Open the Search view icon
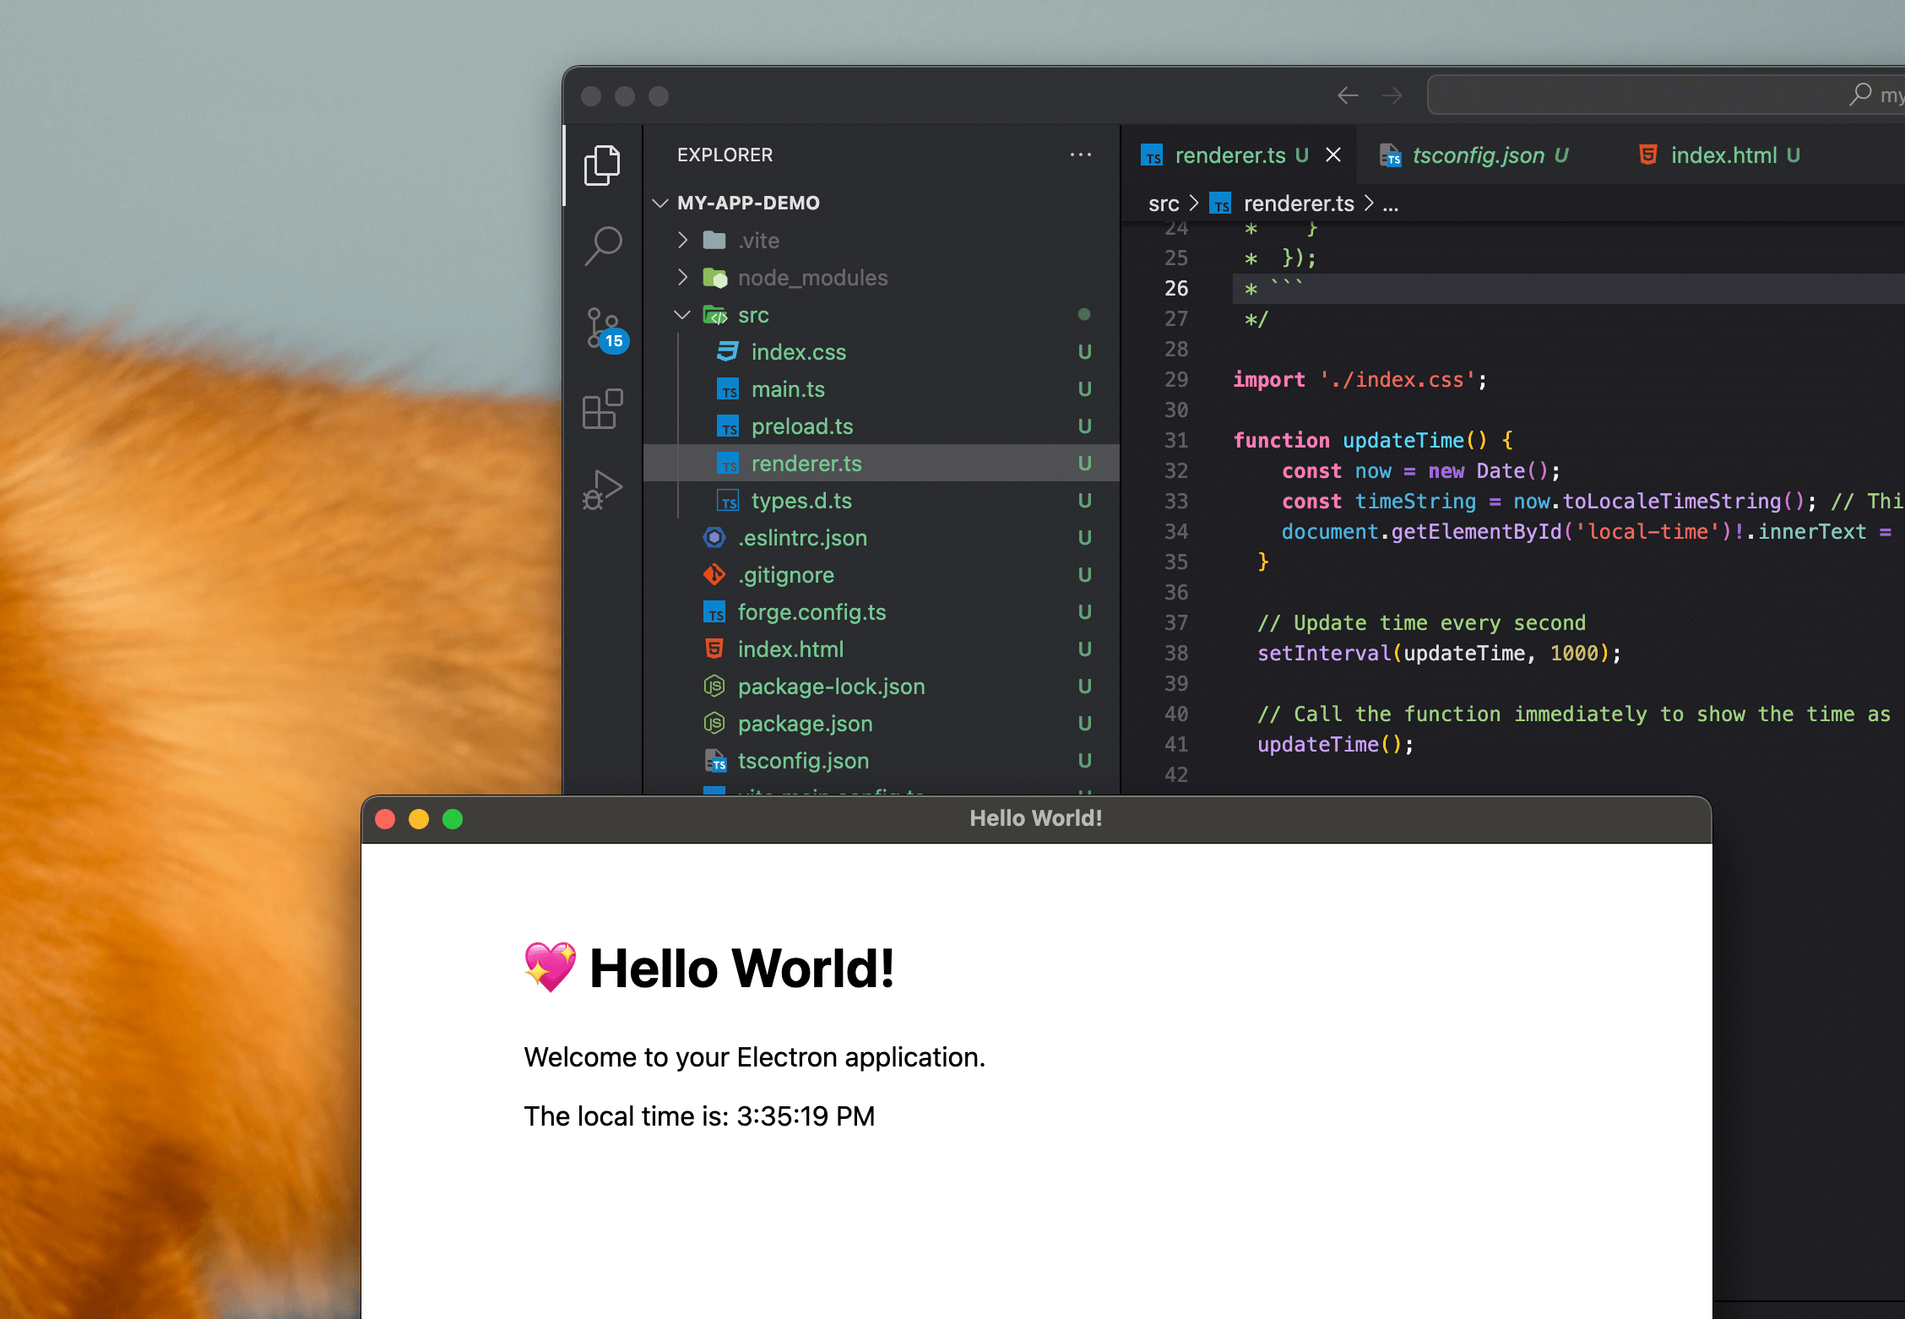Viewport: 1905px width, 1319px height. coord(602,246)
